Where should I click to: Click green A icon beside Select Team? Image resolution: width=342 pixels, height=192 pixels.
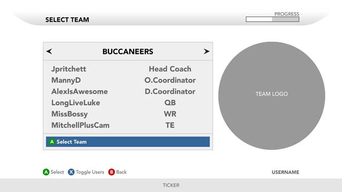(x=52, y=142)
